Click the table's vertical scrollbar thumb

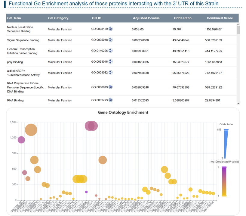[238, 30]
